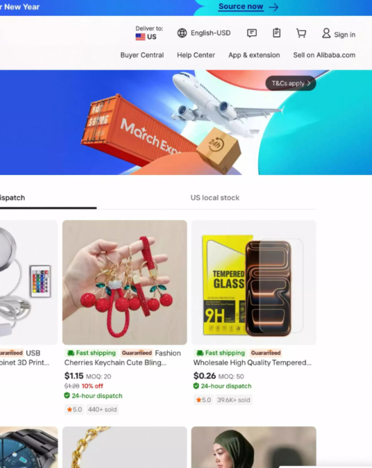Open the messages chat icon
The width and height of the screenshot is (372, 468).
point(252,33)
